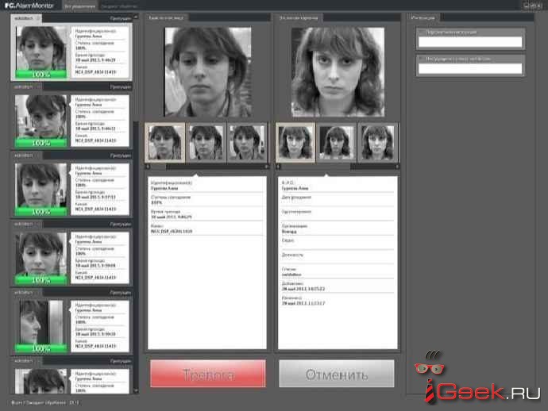
Task: Select the third detected-face thumbnail
Action: (247, 143)
